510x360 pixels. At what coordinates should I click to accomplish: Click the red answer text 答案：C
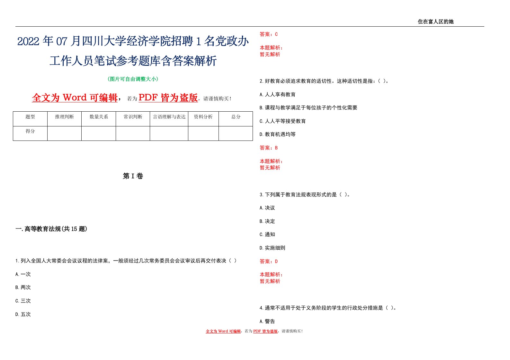(269, 34)
